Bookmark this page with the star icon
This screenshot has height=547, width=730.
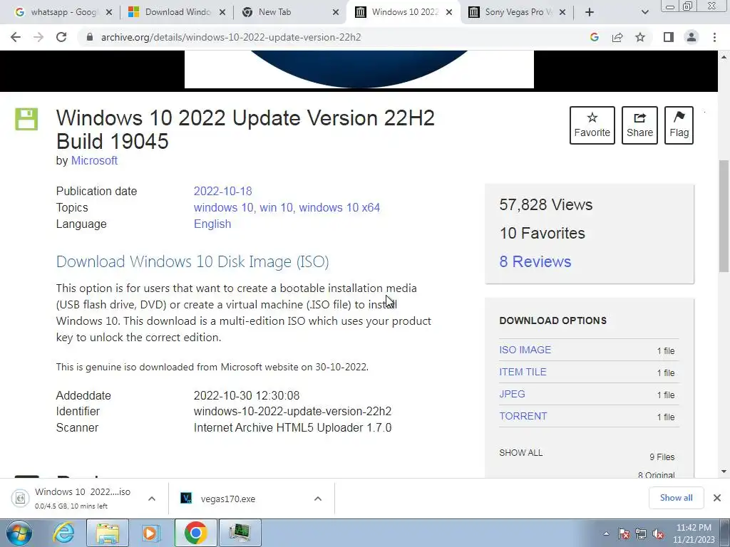pos(640,37)
